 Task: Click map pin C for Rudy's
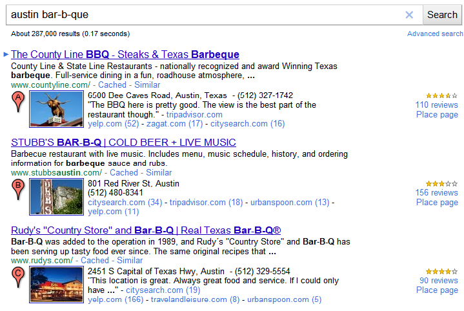pyautogui.click(x=18, y=277)
